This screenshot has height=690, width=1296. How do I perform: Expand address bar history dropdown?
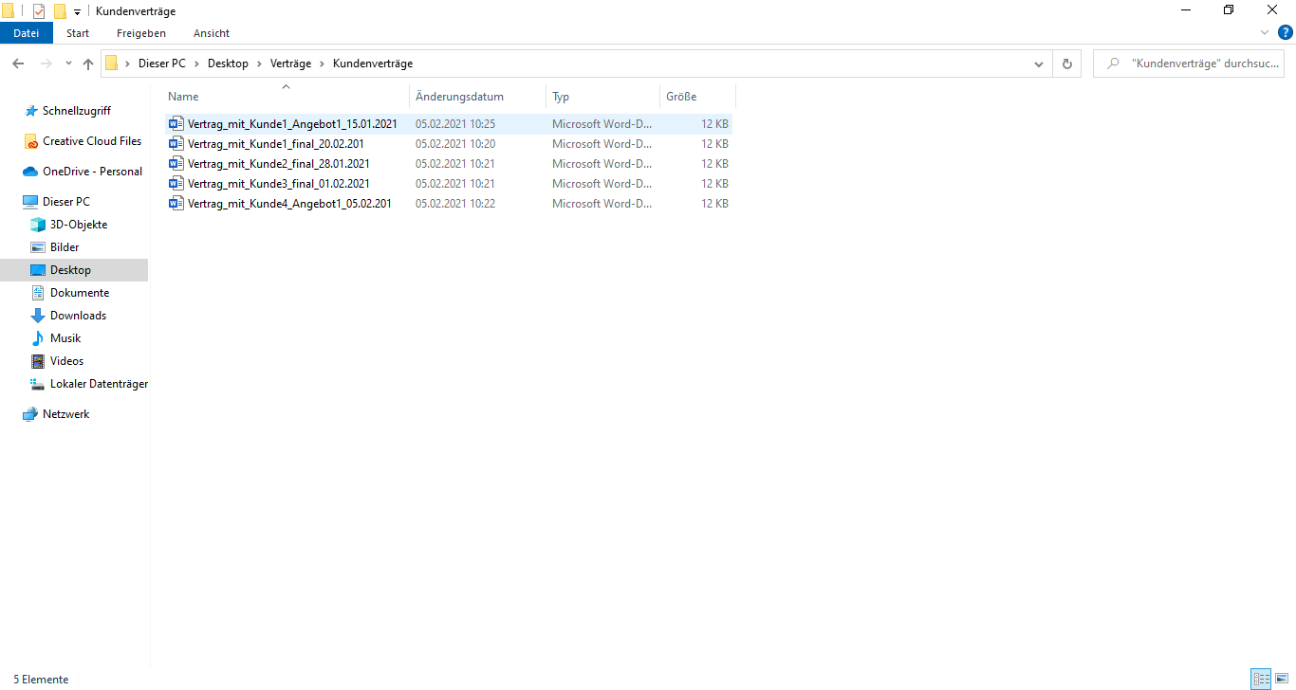1039,64
